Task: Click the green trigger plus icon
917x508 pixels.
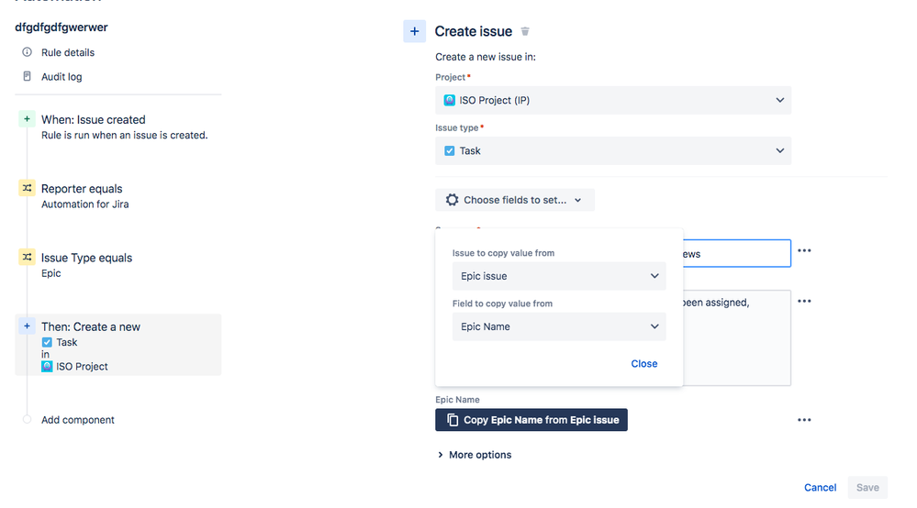Action: tap(27, 119)
